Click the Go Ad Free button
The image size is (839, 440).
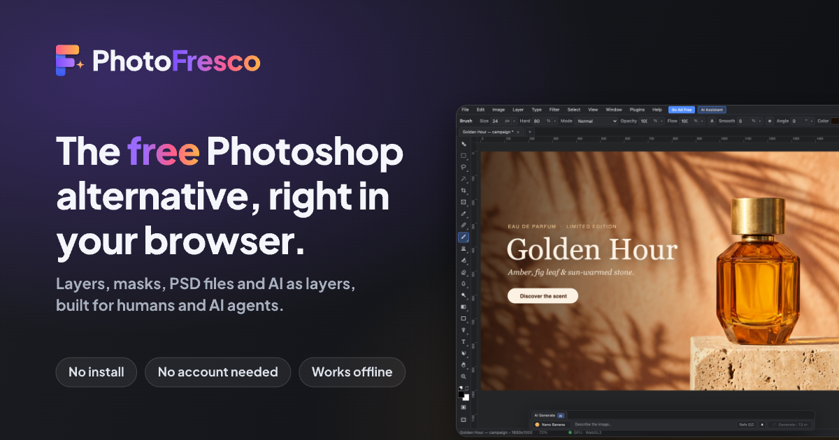pos(682,110)
